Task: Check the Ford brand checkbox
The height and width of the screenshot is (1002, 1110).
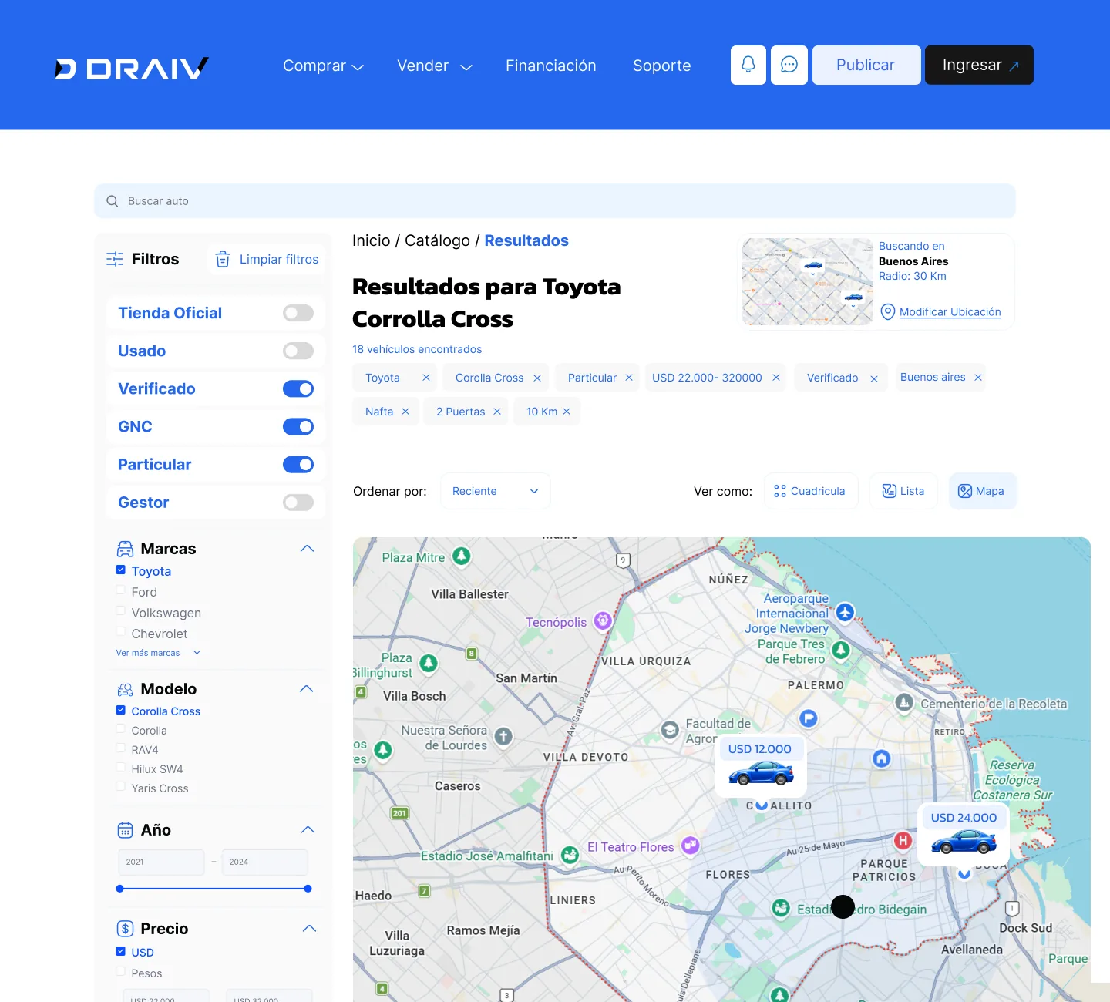Action: coord(120,590)
